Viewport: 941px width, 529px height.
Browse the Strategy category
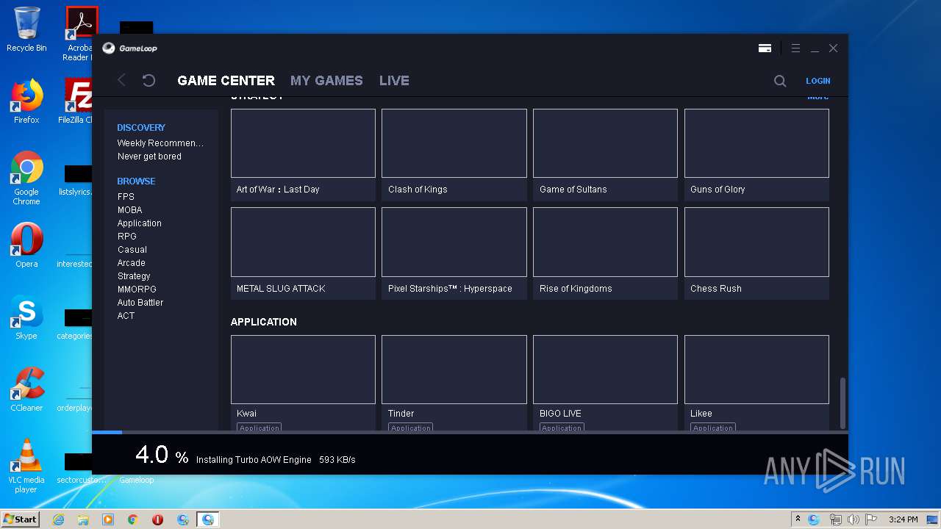[134, 276]
